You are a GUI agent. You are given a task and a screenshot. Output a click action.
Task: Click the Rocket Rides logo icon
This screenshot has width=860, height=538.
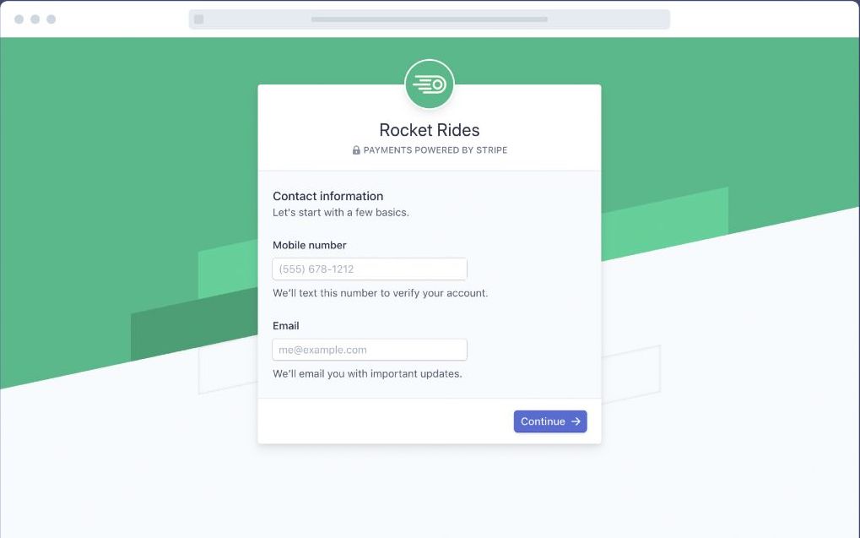click(x=430, y=84)
